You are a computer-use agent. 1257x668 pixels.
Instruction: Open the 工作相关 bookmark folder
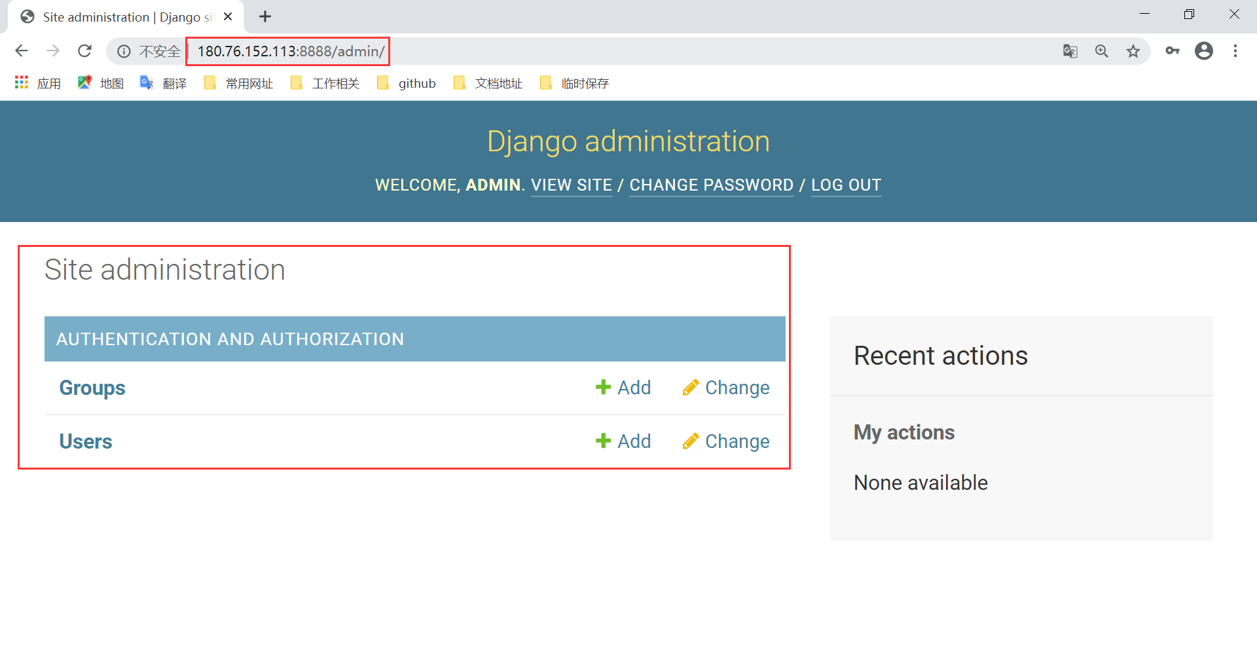(x=325, y=83)
